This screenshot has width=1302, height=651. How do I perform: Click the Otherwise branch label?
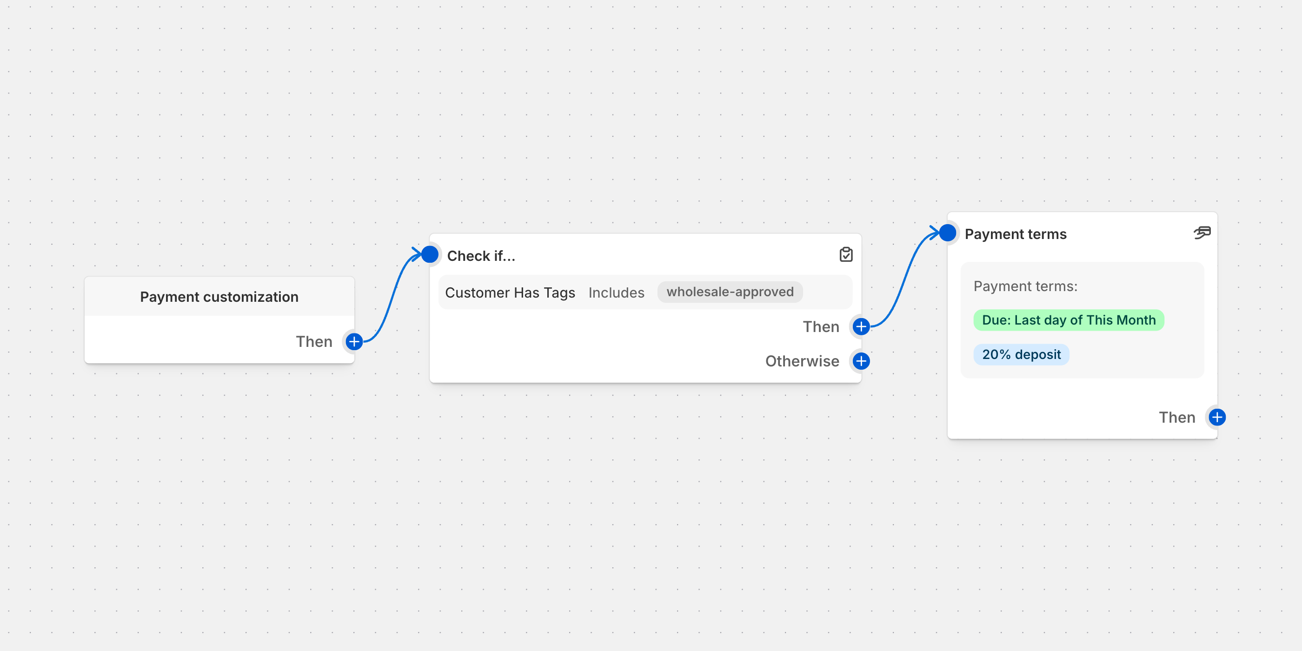pos(802,361)
